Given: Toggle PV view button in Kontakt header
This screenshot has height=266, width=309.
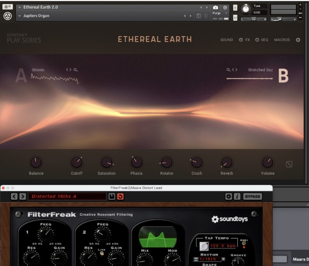Looking at the screenshot, I should point(300,18).
